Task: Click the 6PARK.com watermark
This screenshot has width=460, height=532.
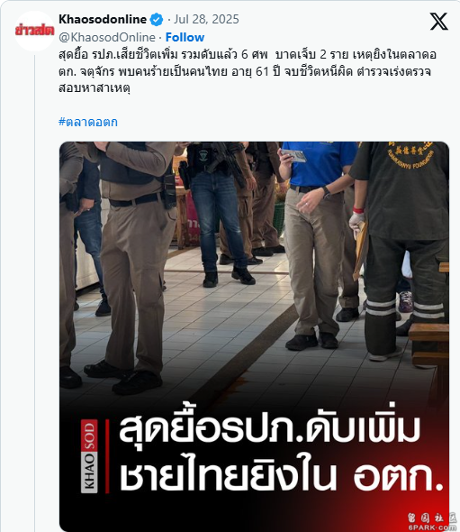Action: coord(431,522)
